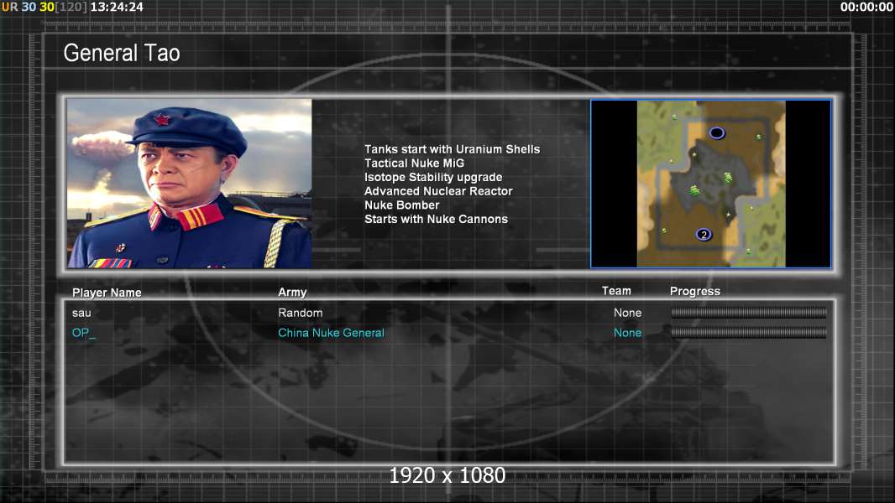Click the Army column header

coord(292,292)
